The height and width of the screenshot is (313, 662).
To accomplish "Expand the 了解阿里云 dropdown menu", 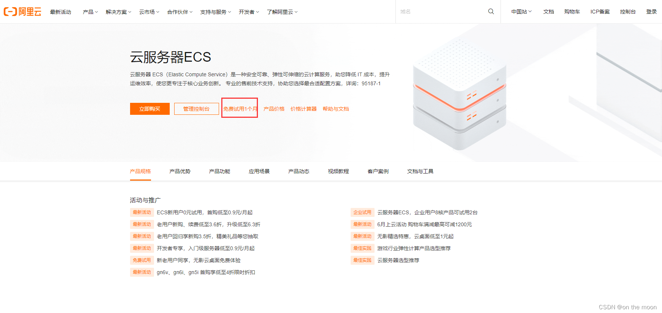I will point(282,12).
